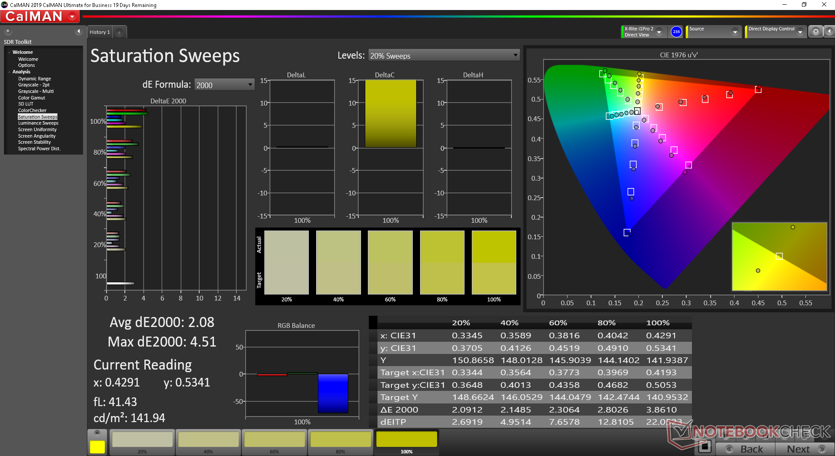Open the Options page in the tree

click(x=26, y=65)
